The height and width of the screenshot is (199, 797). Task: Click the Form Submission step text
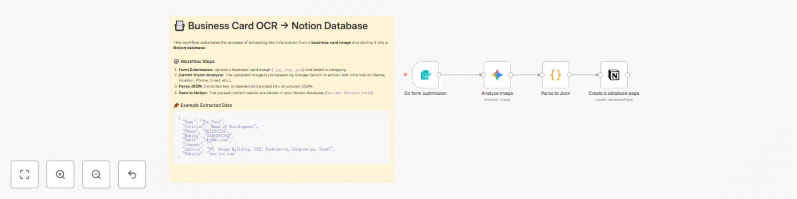coord(262,70)
